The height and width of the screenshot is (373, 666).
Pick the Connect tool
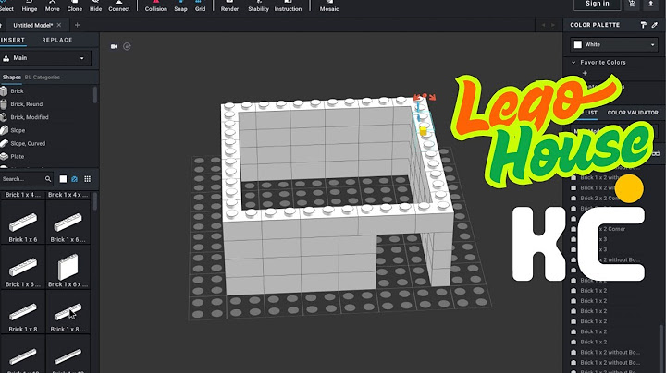click(119, 6)
